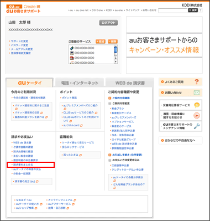Open the 登録情報変更履歴 link
The image size is (210, 221).
click(x=20, y=53)
